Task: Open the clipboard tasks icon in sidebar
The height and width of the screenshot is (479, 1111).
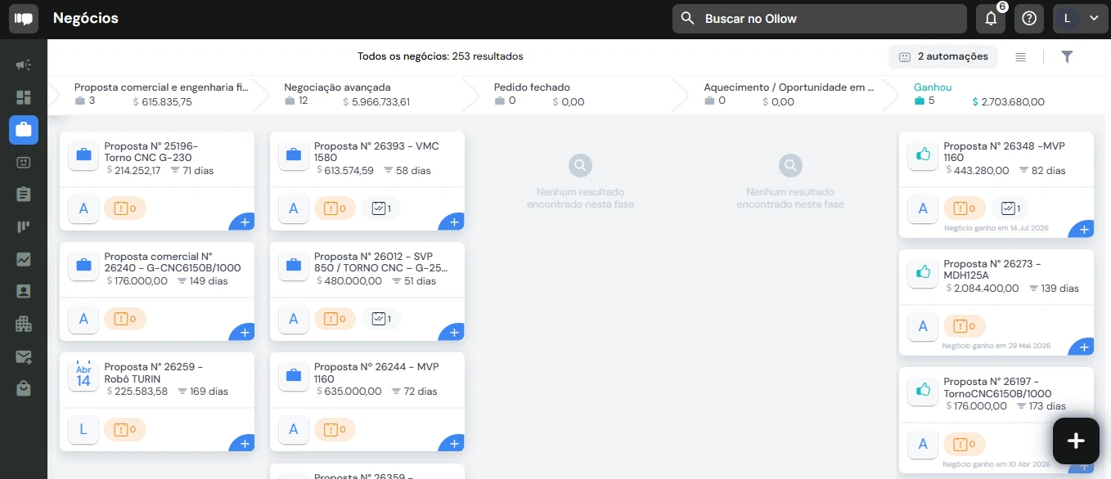Action: click(x=24, y=194)
